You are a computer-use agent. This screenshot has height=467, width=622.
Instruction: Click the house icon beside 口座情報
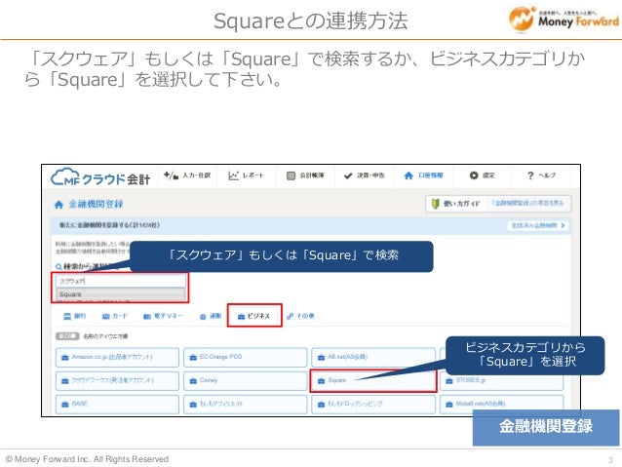tap(408, 175)
